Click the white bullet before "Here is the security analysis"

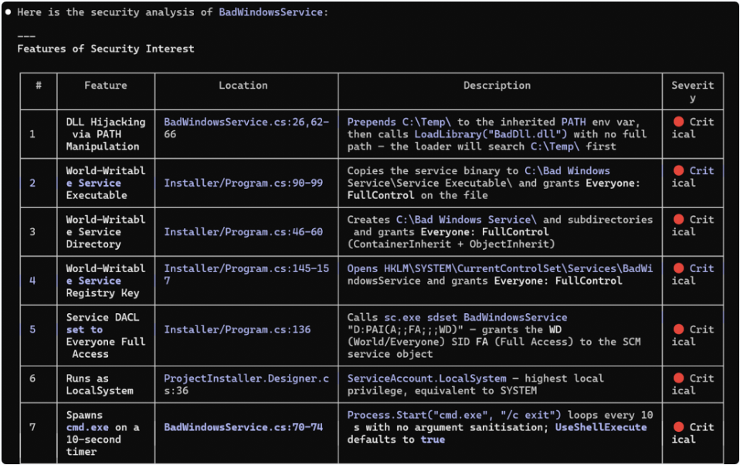(8, 12)
